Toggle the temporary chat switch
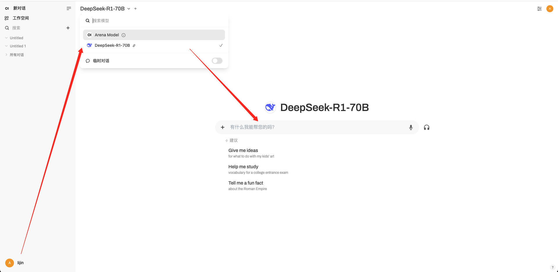The image size is (558, 272). (x=217, y=61)
